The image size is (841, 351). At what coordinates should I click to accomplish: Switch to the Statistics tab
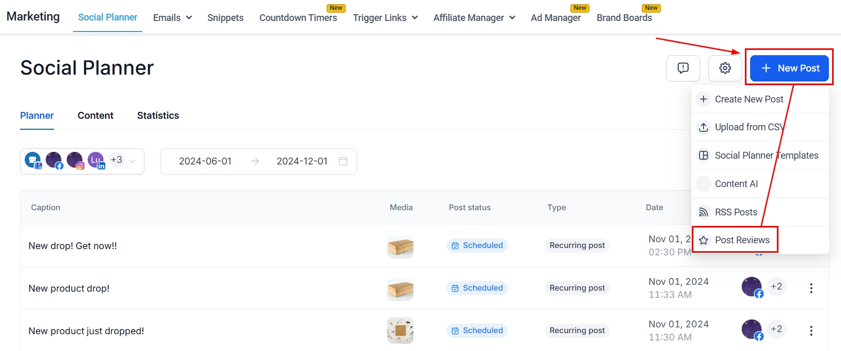coord(158,116)
